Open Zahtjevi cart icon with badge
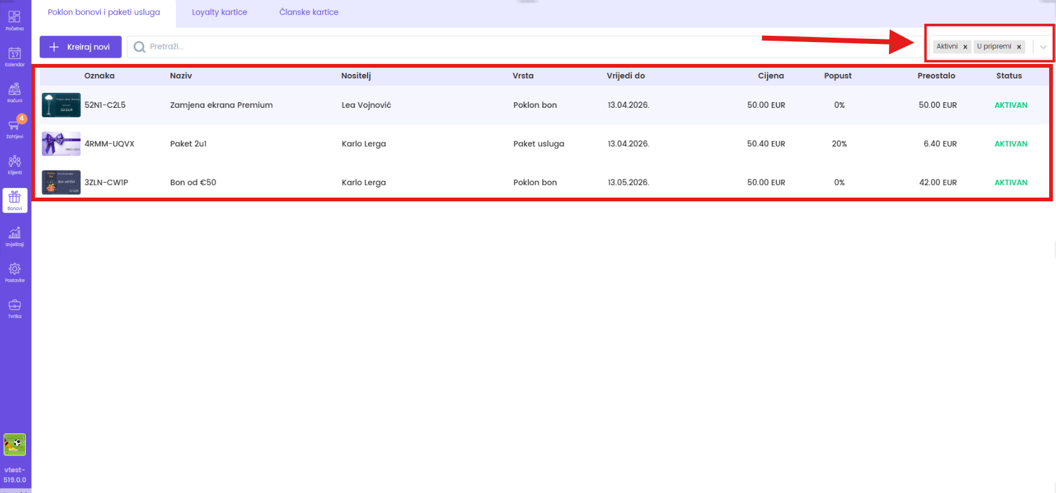This screenshot has height=493, width=1056. pyautogui.click(x=14, y=127)
